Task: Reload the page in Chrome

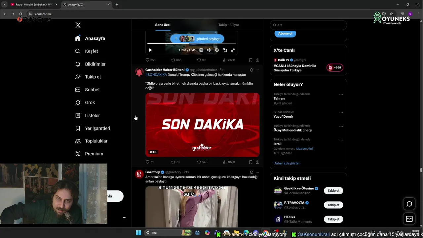Action: pos(20,14)
